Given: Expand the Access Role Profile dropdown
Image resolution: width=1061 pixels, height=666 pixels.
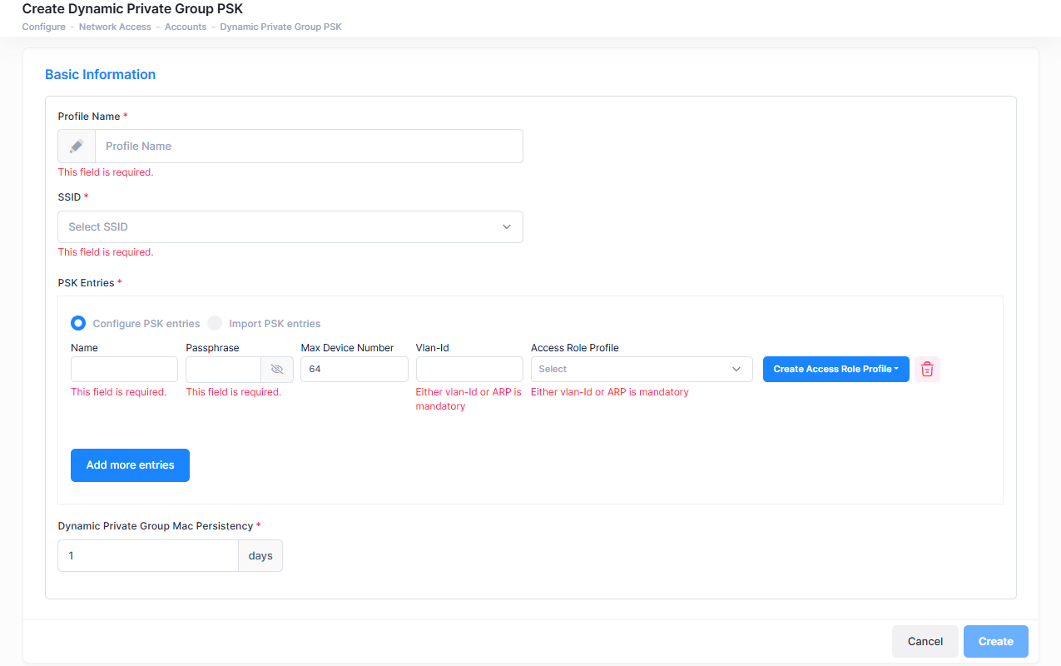Looking at the screenshot, I should click(641, 370).
